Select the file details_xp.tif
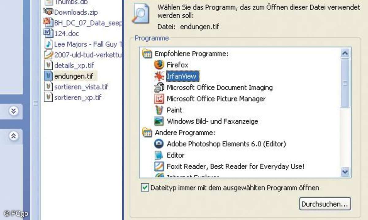The image size is (368, 220). pyautogui.click(x=74, y=65)
